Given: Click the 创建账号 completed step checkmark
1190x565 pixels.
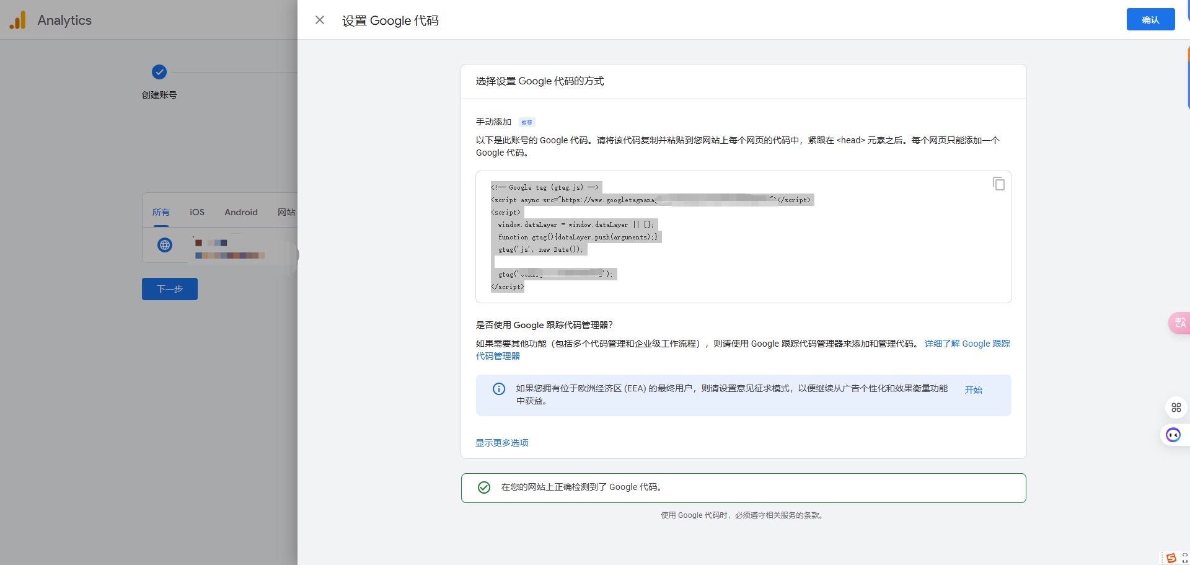Looking at the screenshot, I should pyautogui.click(x=159, y=72).
